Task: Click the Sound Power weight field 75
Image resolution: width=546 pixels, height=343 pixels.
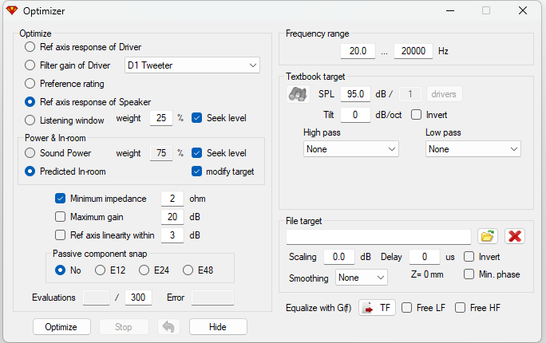Action: point(161,153)
